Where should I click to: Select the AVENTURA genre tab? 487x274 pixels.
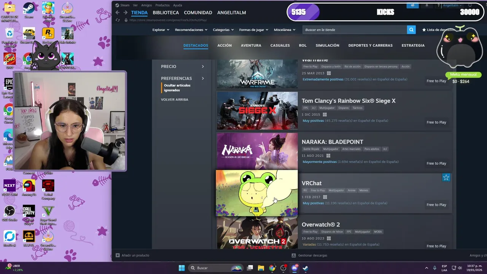point(251,45)
